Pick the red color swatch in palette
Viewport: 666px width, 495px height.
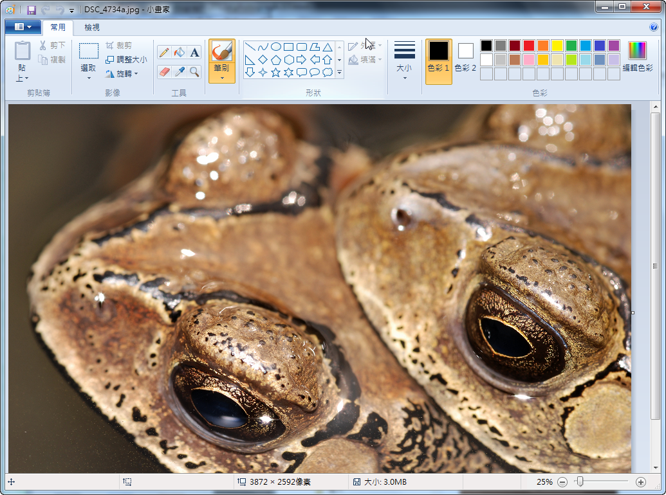[528, 46]
